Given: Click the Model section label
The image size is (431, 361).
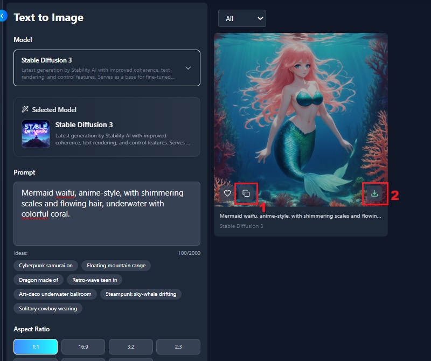Looking at the screenshot, I should click(x=23, y=39).
